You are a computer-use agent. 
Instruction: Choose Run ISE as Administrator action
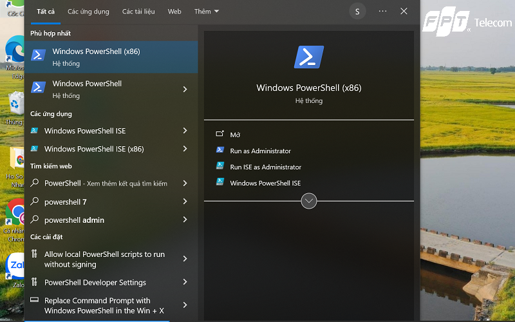pyautogui.click(x=265, y=167)
